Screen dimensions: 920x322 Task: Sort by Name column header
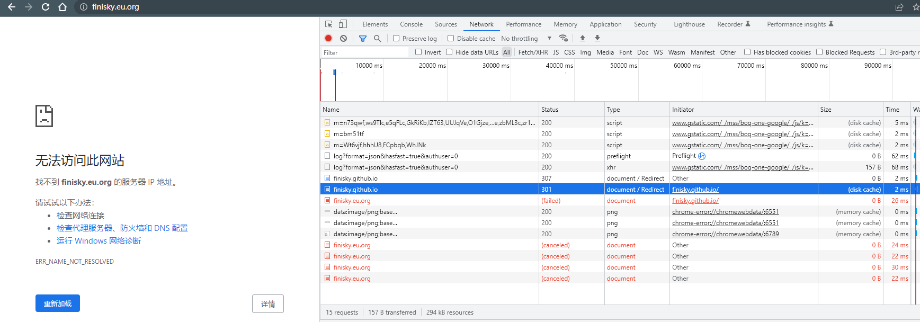point(430,110)
